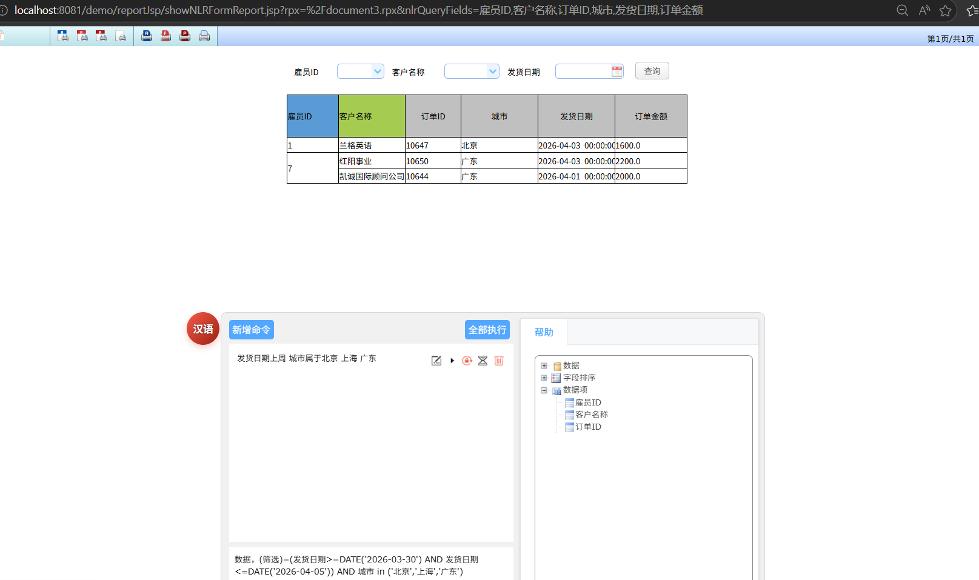Click the dark red 'P' printer icon
This screenshot has height=580, width=979.
185,36
